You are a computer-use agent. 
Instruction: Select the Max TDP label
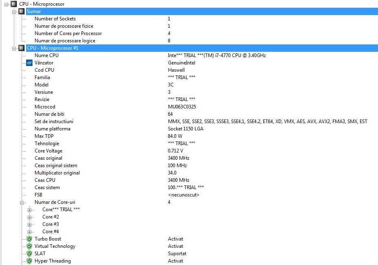click(44, 136)
